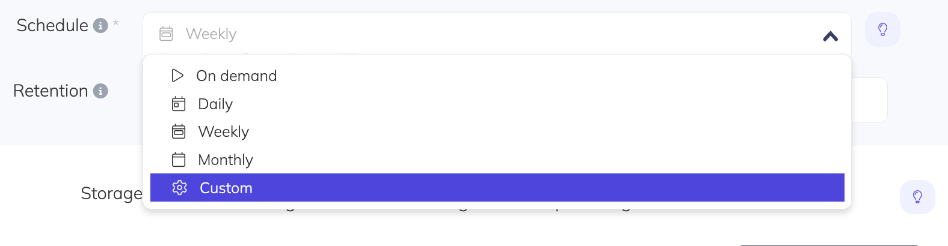Image resolution: width=948 pixels, height=246 pixels.
Task: Click the Retention info icon
Action: point(100,91)
